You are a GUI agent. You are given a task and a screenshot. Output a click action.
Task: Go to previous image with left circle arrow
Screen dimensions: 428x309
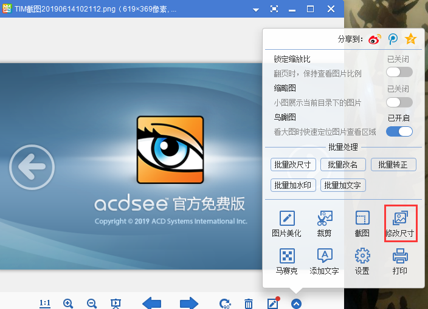click(x=32, y=165)
